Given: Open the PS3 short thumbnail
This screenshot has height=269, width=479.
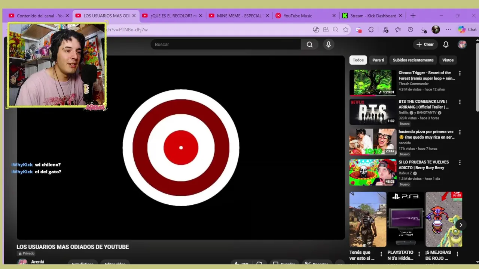Looking at the screenshot, I should [x=406, y=219].
